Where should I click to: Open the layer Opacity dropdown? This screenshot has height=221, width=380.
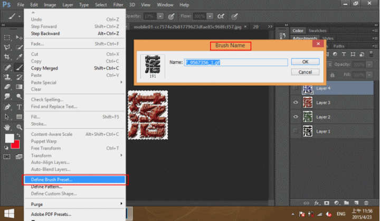tap(369, 65)
